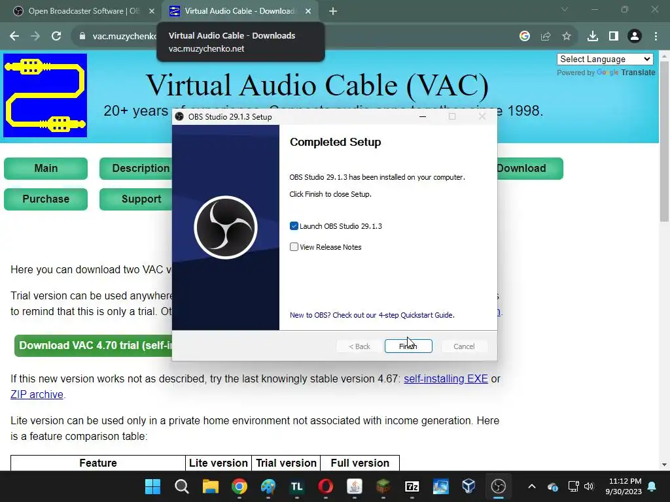Bookmark this page with the star
Screen dimensions: 670x502
(567, 37)
